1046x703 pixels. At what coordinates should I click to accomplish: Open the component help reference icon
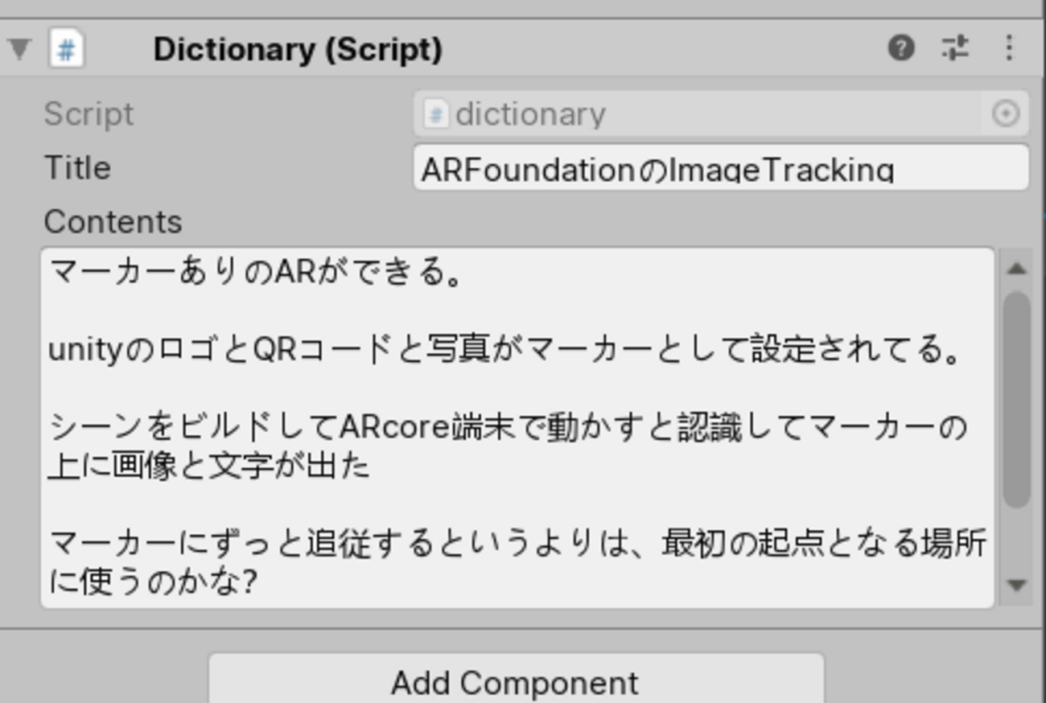(900, 49)
